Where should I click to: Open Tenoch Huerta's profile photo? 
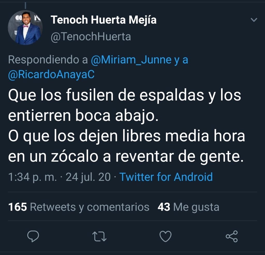tap(25, 28)
